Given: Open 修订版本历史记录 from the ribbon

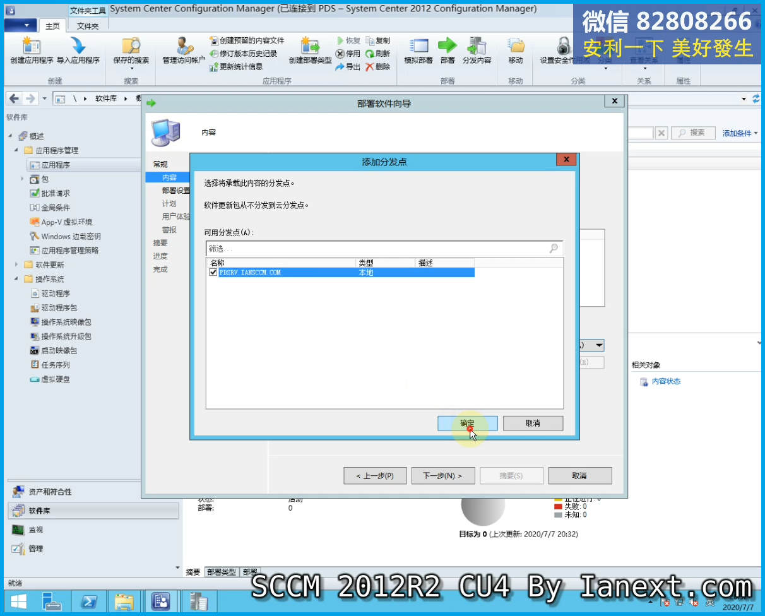Looking at the screenshot, I should point(243,54).
